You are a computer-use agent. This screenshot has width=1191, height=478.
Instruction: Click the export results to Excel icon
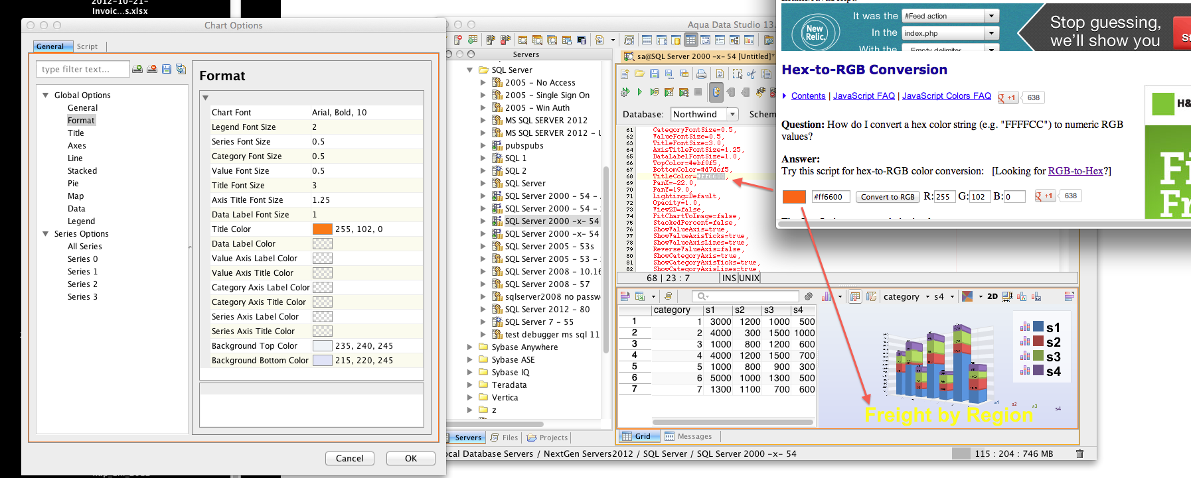pyautogui.click(x=640, y=296)
